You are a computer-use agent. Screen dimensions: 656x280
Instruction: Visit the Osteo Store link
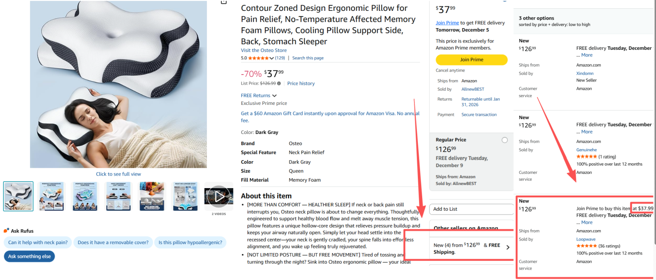point(263,51)
